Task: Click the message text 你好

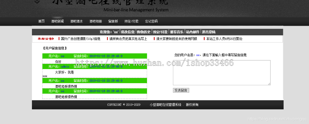Action: [58, 62]
